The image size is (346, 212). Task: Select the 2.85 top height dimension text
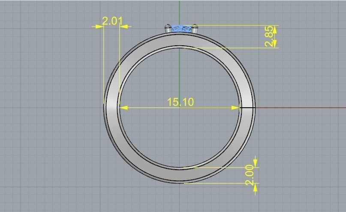click(x=269, y=36)
